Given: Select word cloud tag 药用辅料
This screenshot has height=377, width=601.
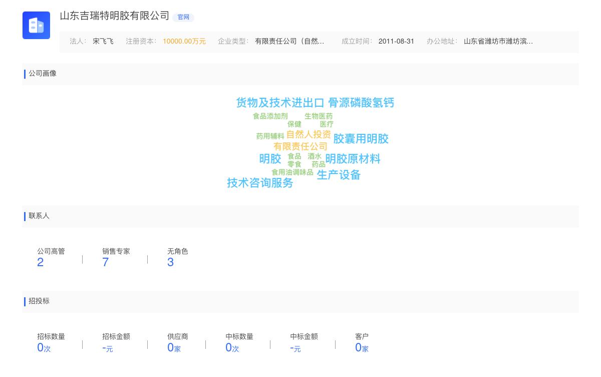Looking at the screenshot, I should tap(270, 136).
